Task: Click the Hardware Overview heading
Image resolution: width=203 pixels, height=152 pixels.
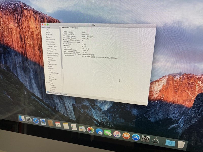Action: click(70, 28)
